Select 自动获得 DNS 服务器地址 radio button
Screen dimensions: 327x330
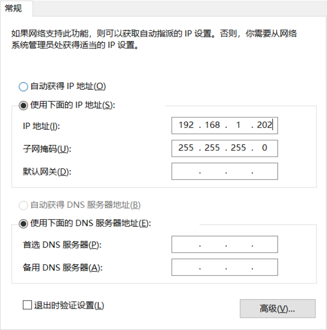click(x=23, y=205)
